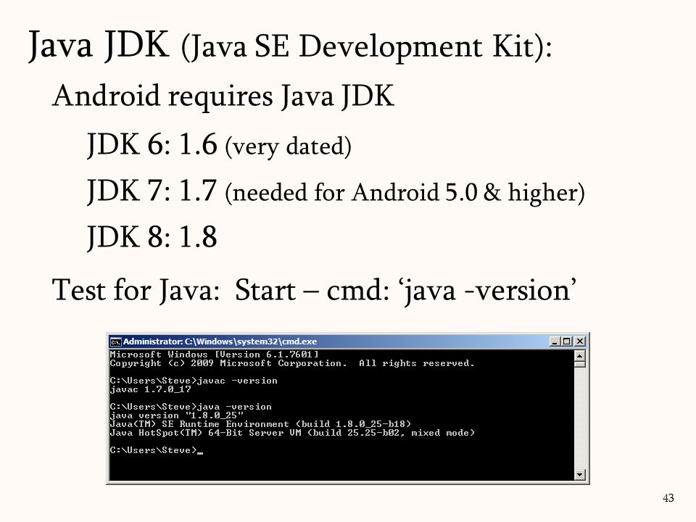Click the 'Test for Java' line
Screen dimensions: 696x522
pos(314,291)
